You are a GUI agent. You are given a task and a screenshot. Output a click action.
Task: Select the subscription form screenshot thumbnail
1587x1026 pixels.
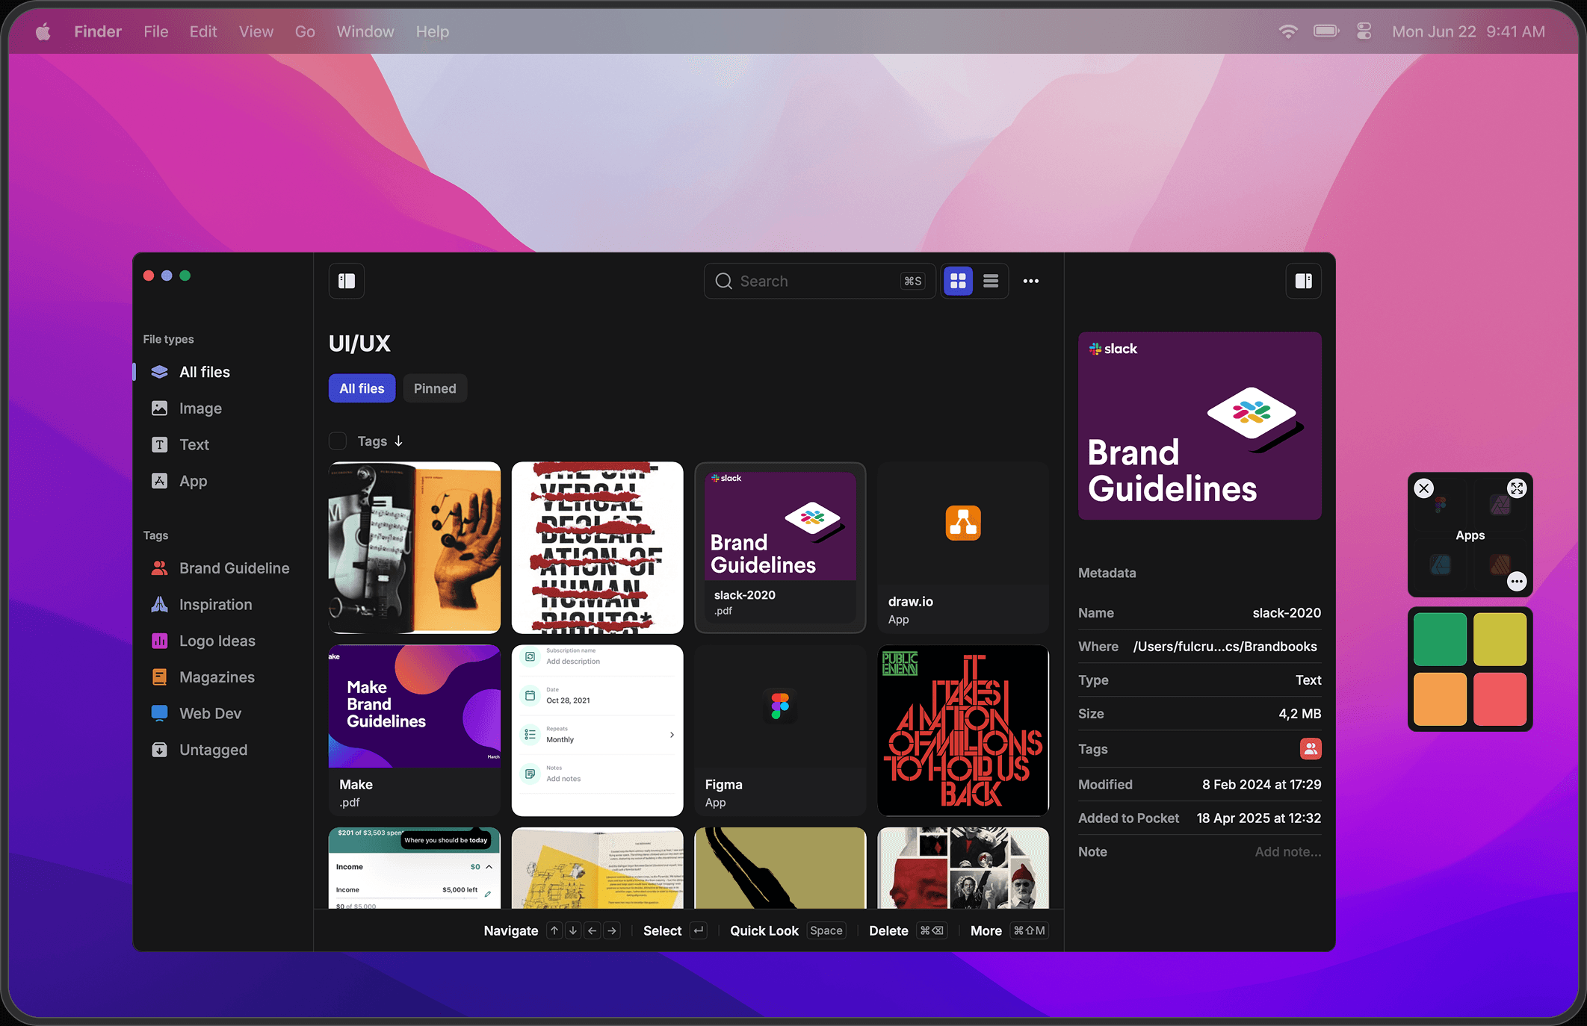click(598, 730)
